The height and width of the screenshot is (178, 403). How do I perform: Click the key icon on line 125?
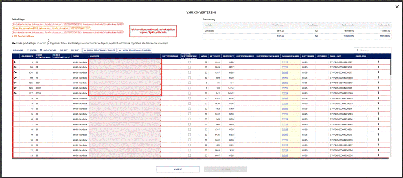point(16,83)
